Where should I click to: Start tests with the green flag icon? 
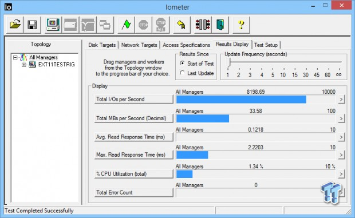tap(126, 25)
